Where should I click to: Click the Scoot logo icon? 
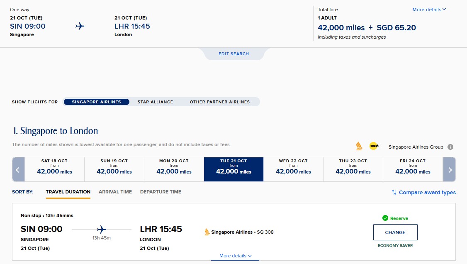tap(374, 146)
